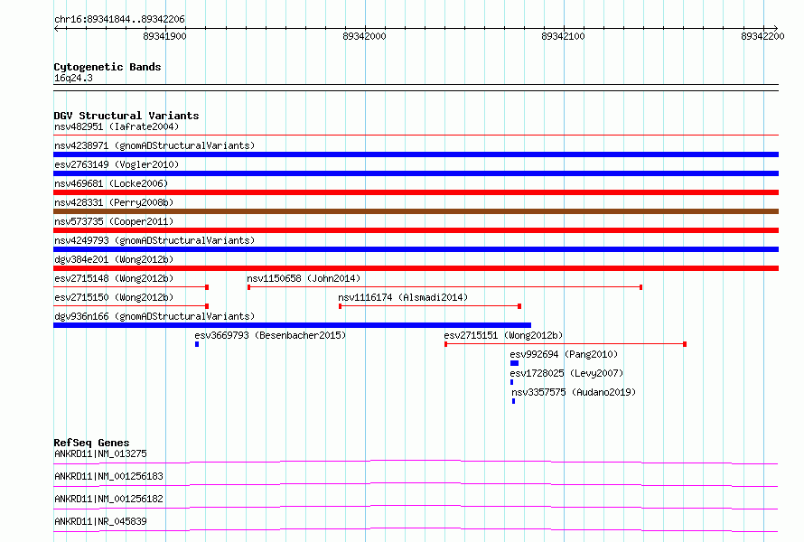
Task: Click the blue nsv3357575 variant marker
Action: tap(513, 401)
